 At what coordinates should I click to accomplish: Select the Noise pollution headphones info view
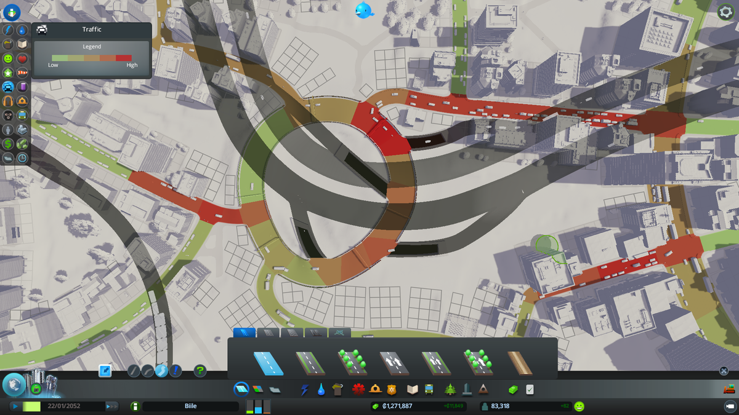(8, 100)
